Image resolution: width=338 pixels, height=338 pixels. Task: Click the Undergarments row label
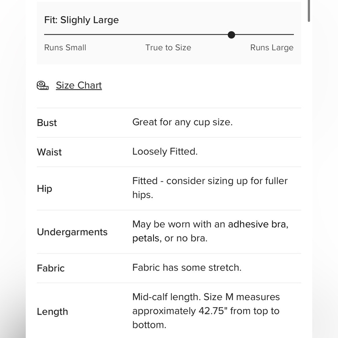[72, 232]
